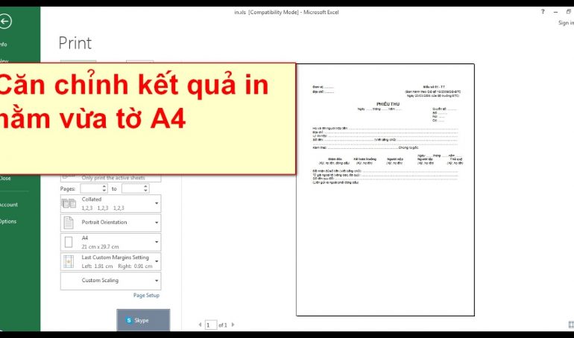Click the Pages to input field
Image resolution: width=574 pixels, height=338 pixels.
[133, 189]
